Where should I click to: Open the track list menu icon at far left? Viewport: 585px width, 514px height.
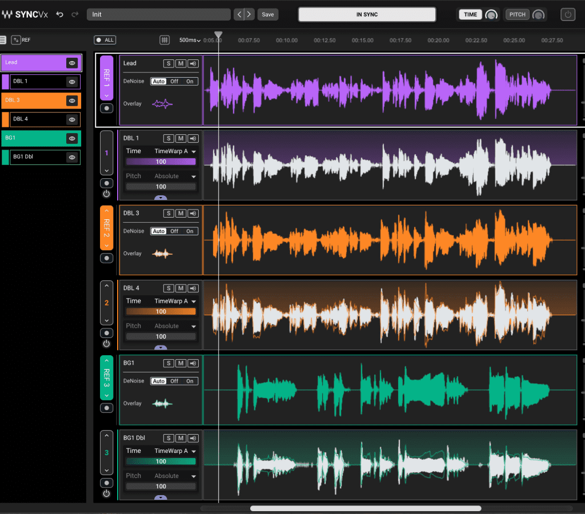3,40
